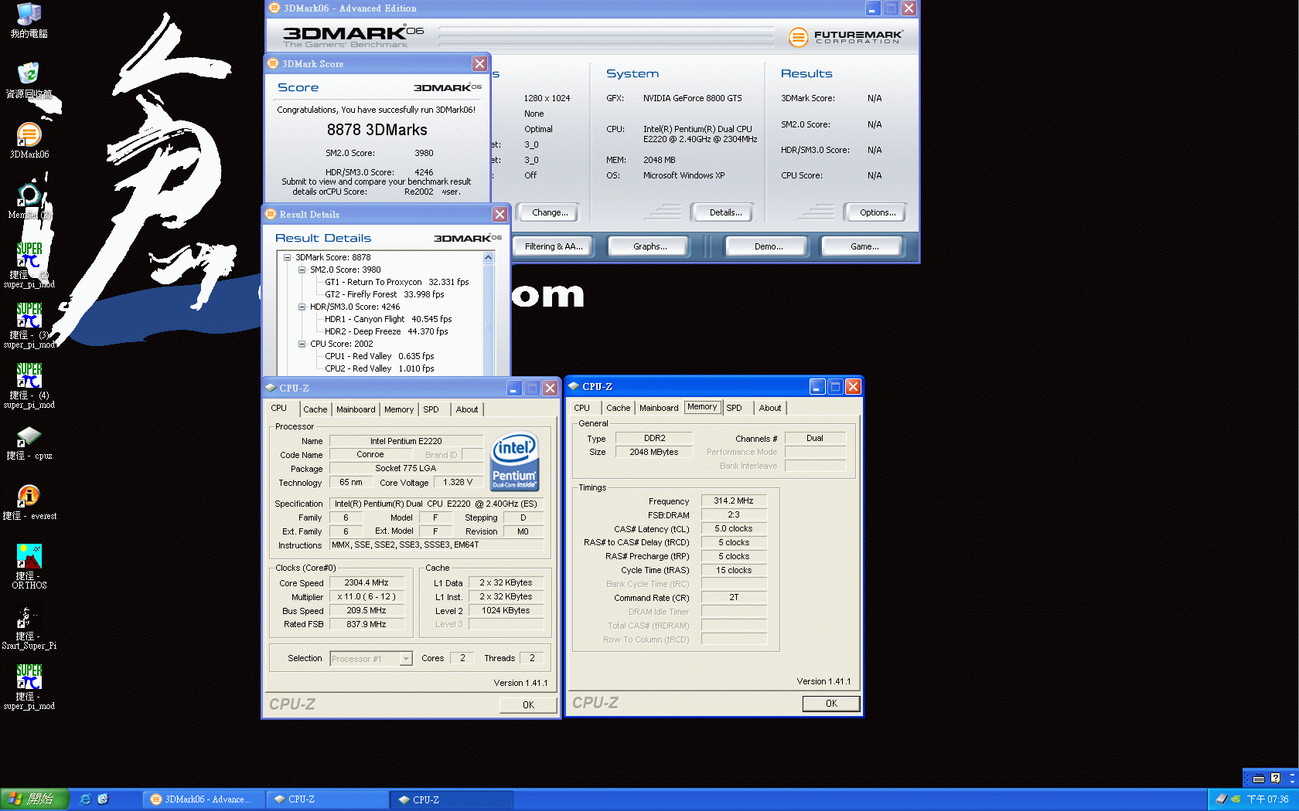Click the 8878 3DMarks score text
The width and height of the screenshot is (1299, 811).
click(377, 130)
